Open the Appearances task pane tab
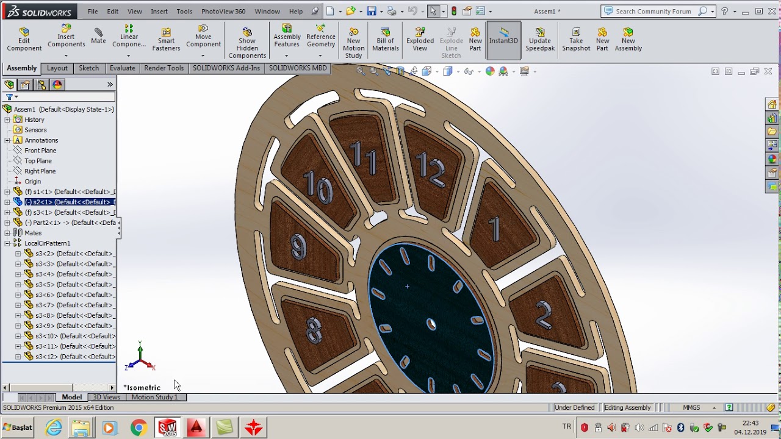781x439 pixels. tap(772, 159)
